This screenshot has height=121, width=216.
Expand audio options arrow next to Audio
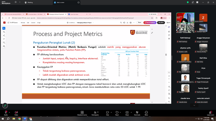click(9, 112)
